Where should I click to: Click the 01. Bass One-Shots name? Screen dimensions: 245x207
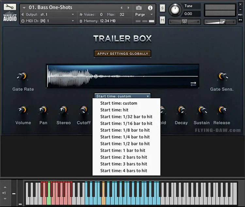pyautogui.click(x=50, y=7)
